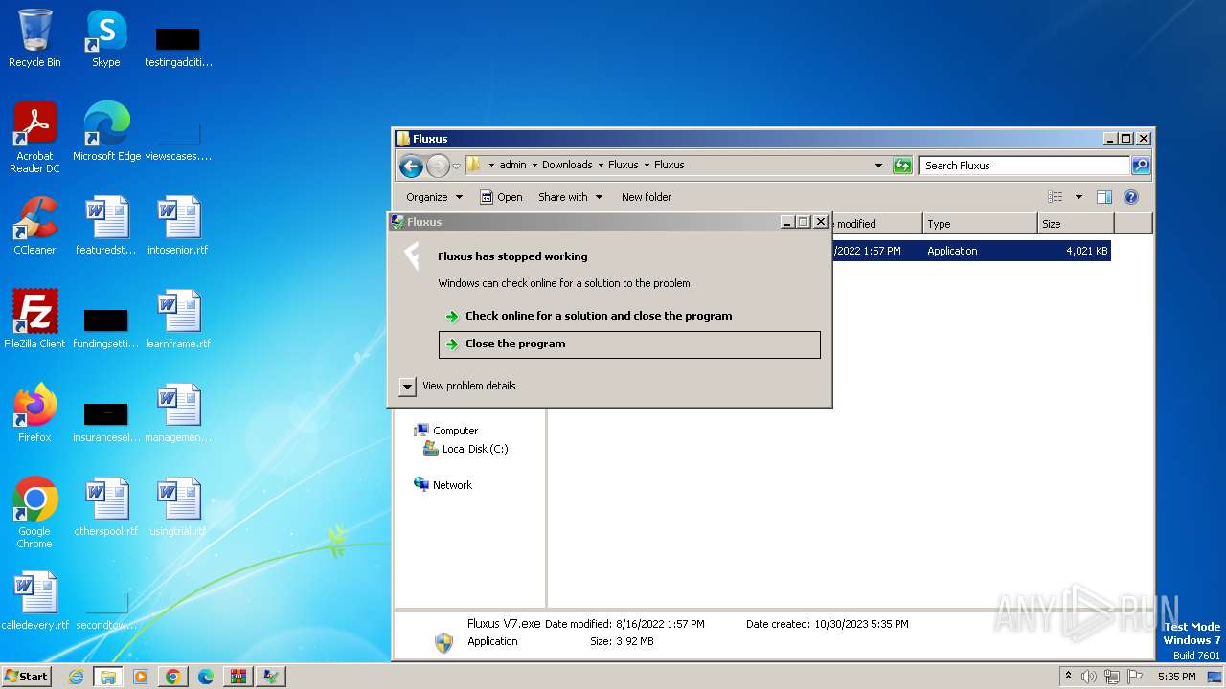Click the volume speaker tray icon
This screenshot has width=1226, height=689.
(x=1089, y=677)
